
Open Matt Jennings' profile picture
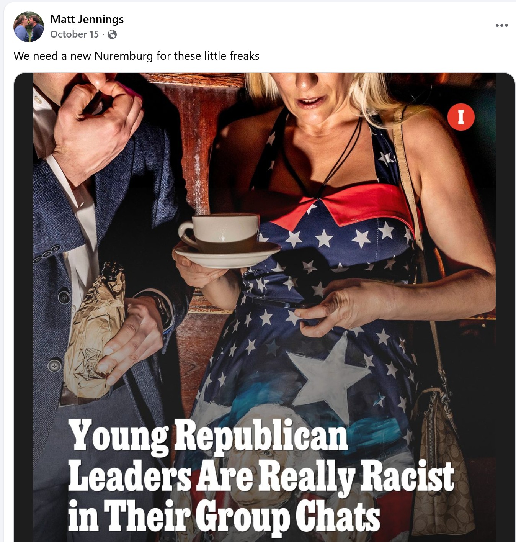click(x=29, y=26)
